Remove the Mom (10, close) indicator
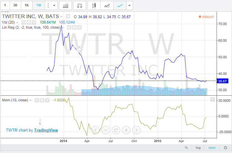The image size is (232, 153). coord(47,100)
